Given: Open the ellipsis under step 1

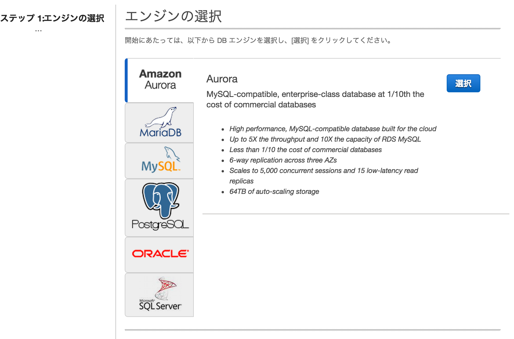Looking at the screenshot, I should pos(37,30).
